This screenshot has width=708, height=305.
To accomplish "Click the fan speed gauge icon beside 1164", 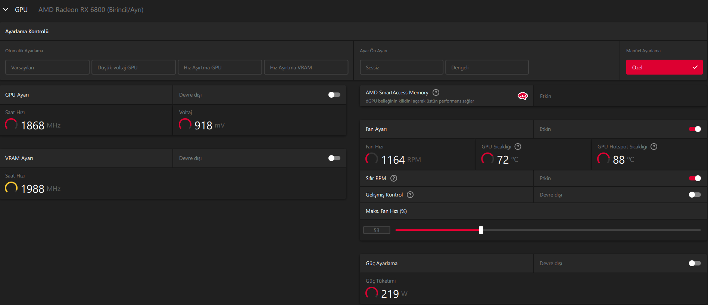I will (x=372, y=158).
